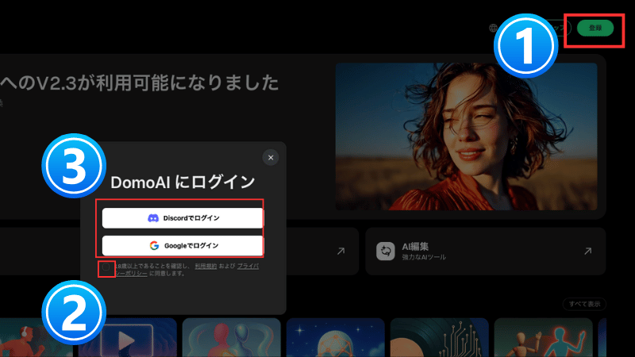Open the プライバシーポリシー link
The image size is (635, 357).
(x=248, y=266)
